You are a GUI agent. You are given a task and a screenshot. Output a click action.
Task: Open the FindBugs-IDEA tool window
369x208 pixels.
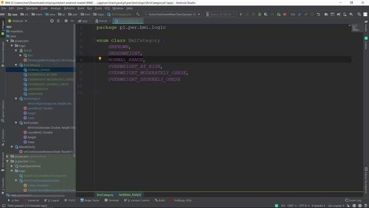[180, 200]
